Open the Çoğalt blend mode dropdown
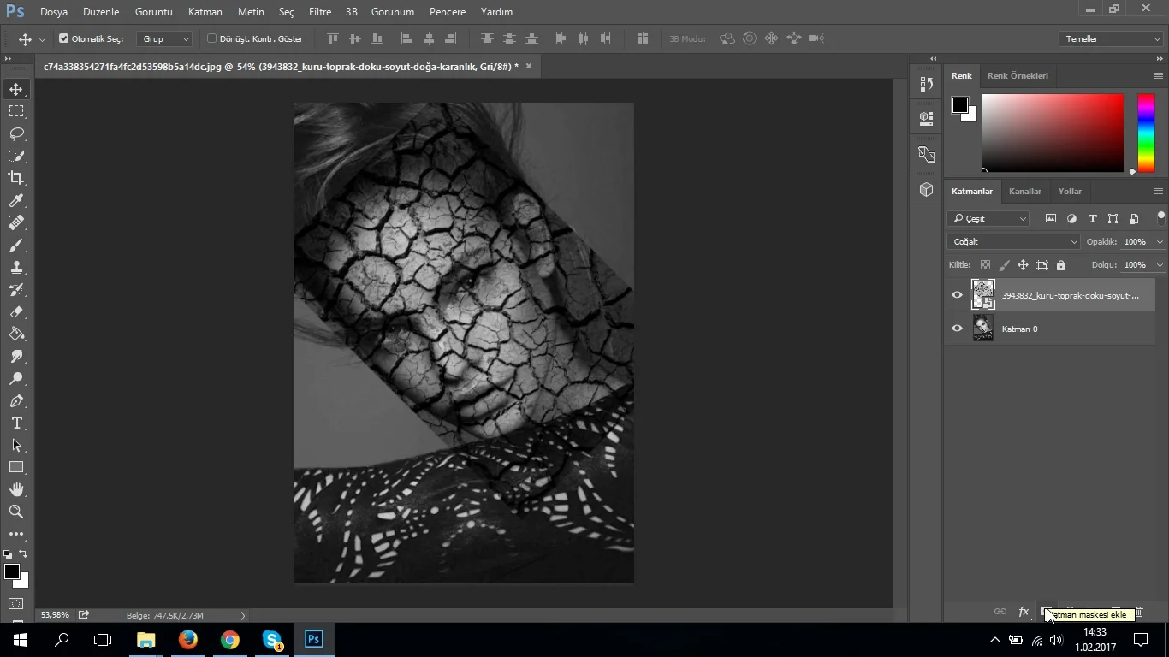Viewport: 1169px width, 657px height. tap(1014, 242)
